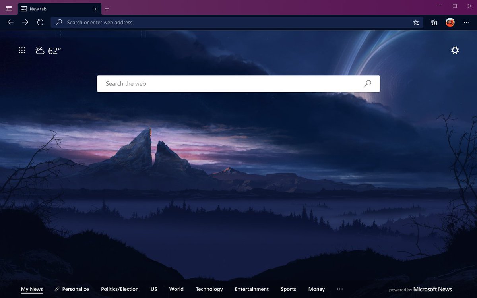Select the browser profile avatar

pos(450,22)
